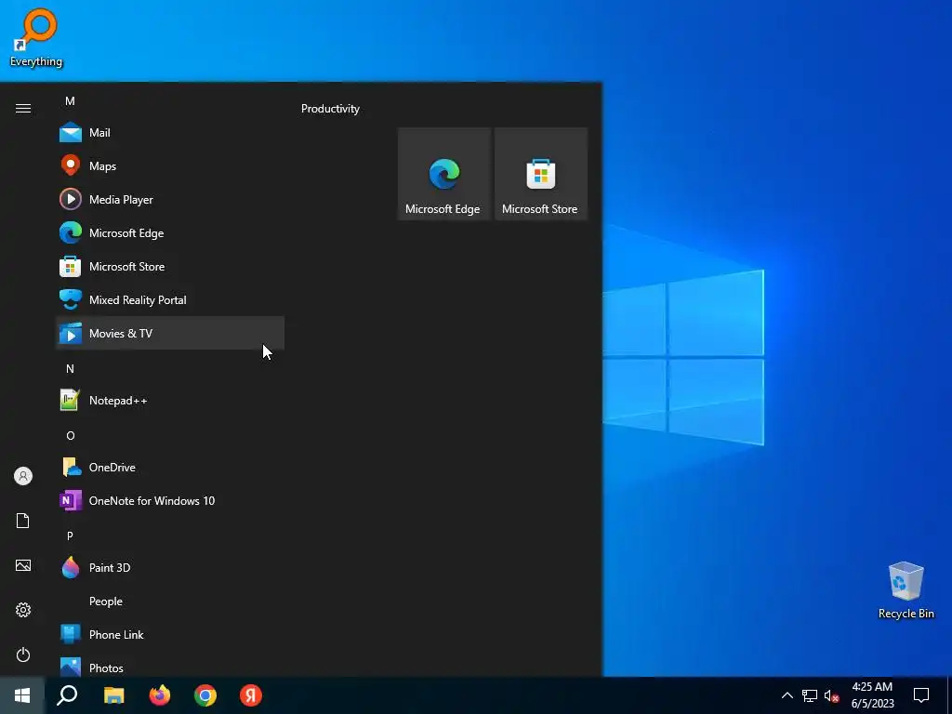952x714 pixels.
Task: Launch Notepad++ from Start menu
Action: (x=170, y=400)
